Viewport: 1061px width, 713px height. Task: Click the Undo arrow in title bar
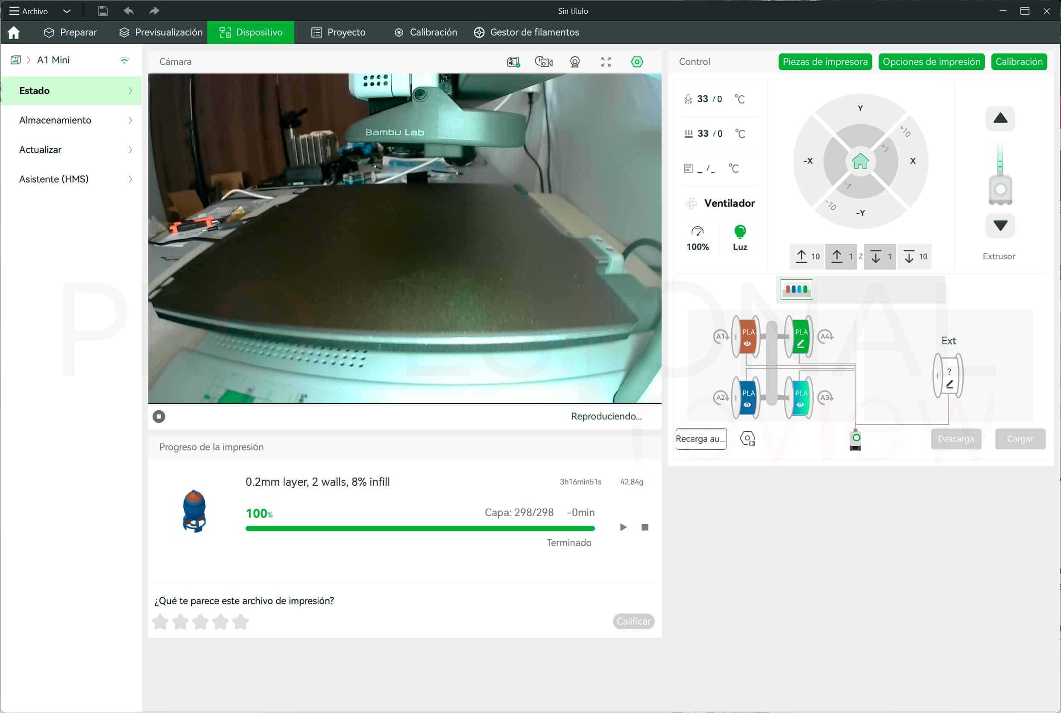[x=129, y=11]
